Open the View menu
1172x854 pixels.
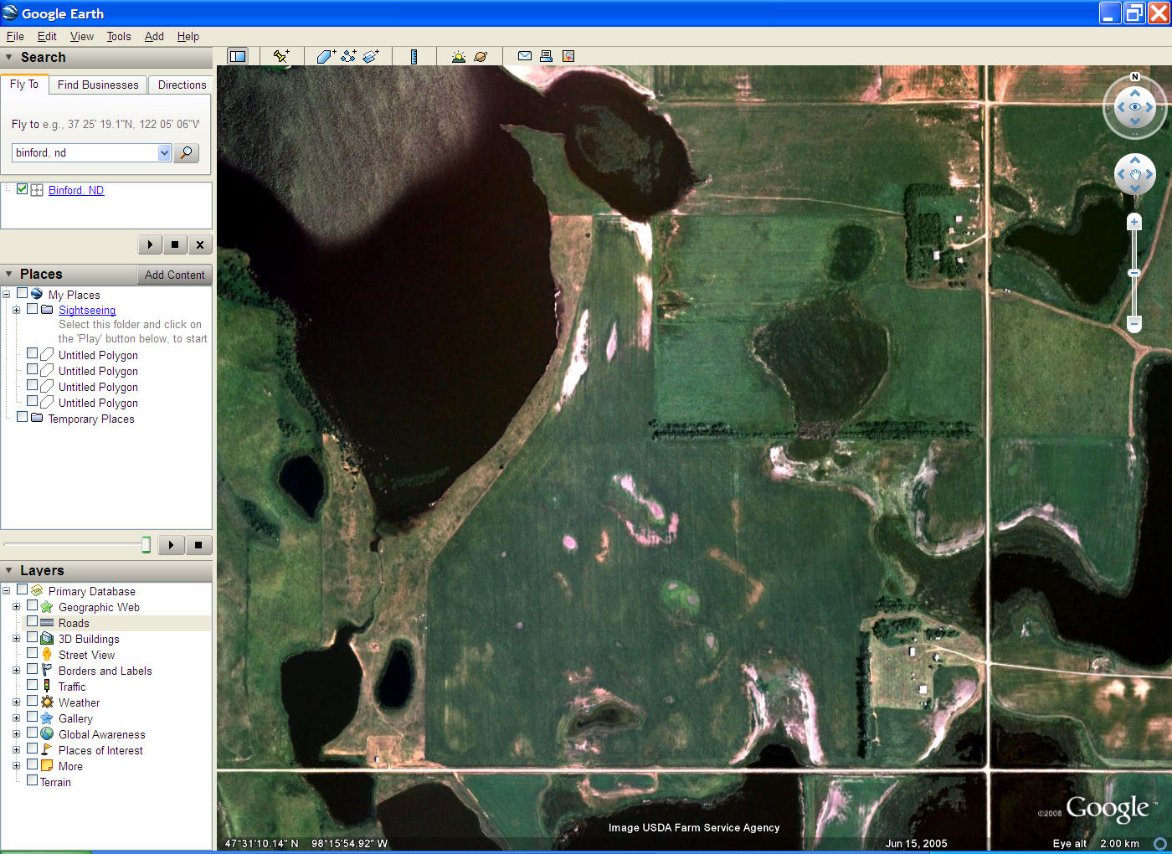click(82, 36)
